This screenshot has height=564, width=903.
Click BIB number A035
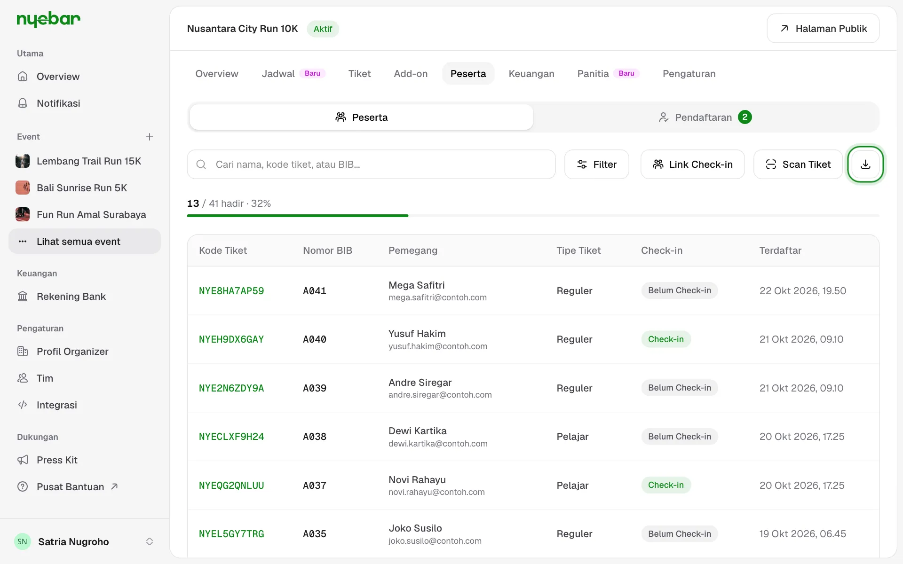[315, 534]
